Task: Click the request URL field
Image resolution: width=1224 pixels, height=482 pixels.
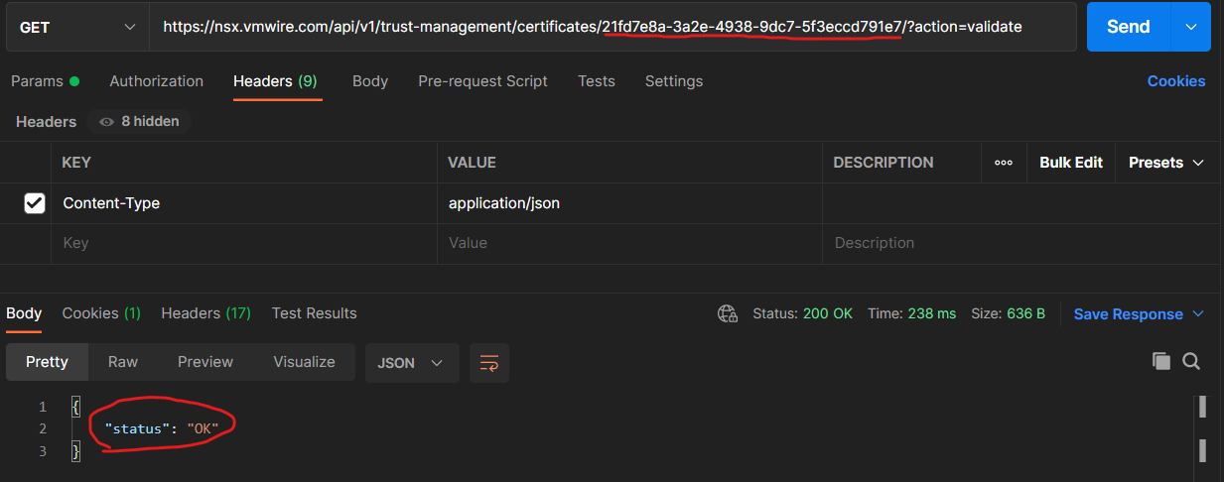Action: tap(596, 27)
